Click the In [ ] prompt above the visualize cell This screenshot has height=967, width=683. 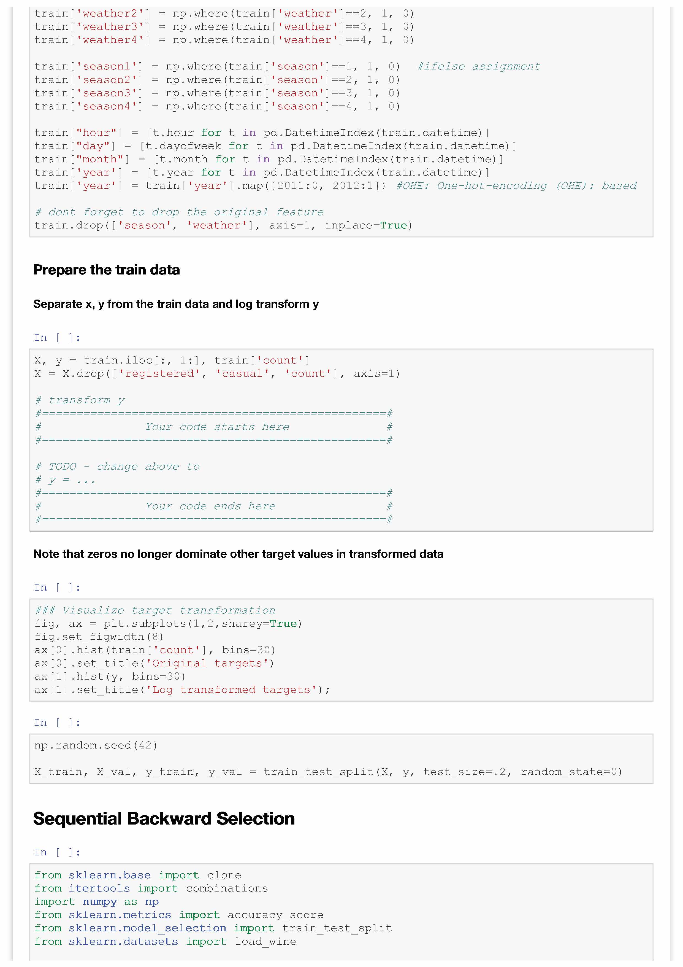pyautogui.click(x=57, y=588)
